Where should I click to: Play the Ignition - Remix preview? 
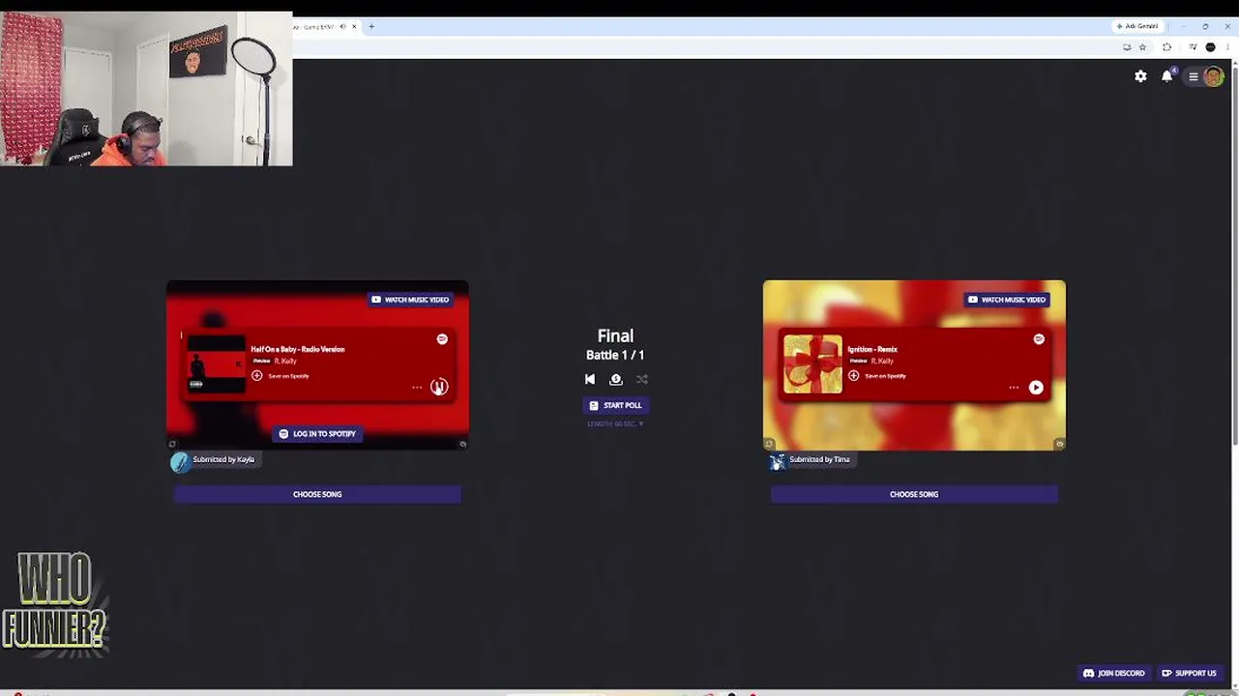[x=1036, y=387]
